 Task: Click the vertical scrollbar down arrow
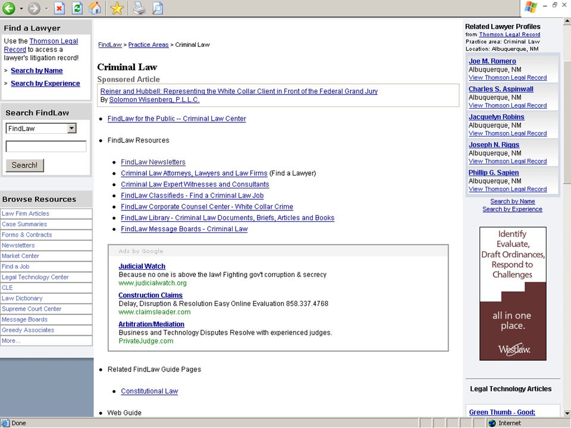[x=567, y=413]
